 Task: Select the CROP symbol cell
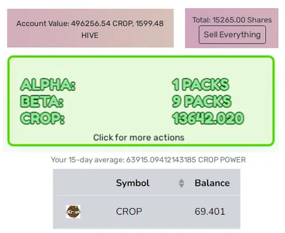129,211
